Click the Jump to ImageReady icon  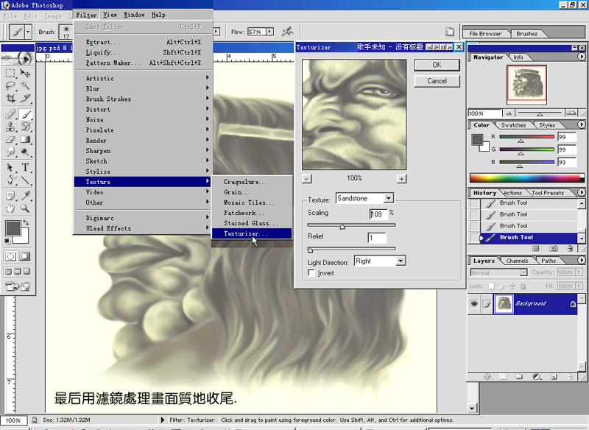pyautogui.click(x=17, y=286)
